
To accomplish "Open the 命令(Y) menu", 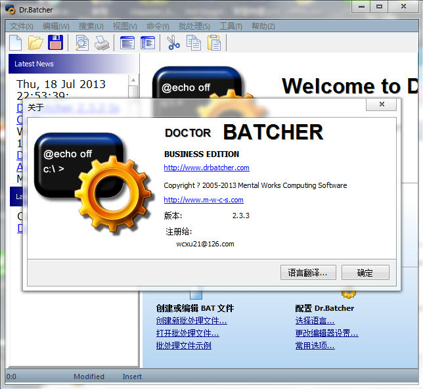I will tap(158, 26).
